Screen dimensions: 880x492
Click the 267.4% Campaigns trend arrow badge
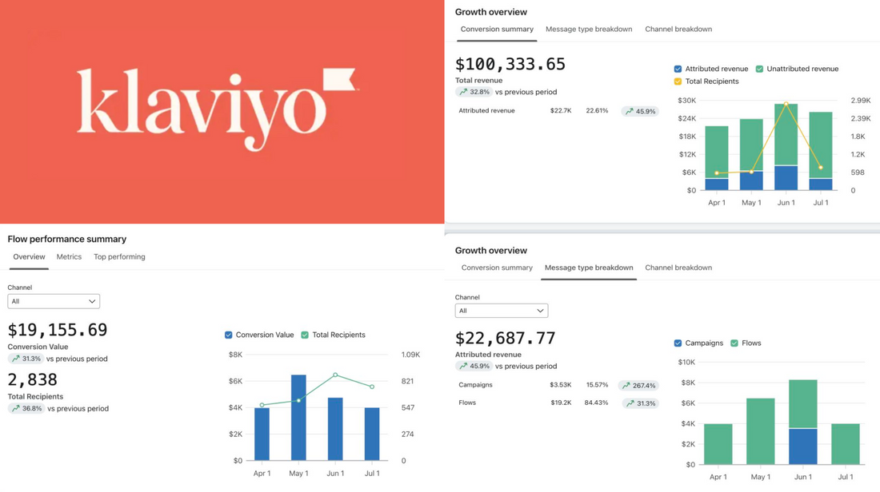(x=640, y=385)
